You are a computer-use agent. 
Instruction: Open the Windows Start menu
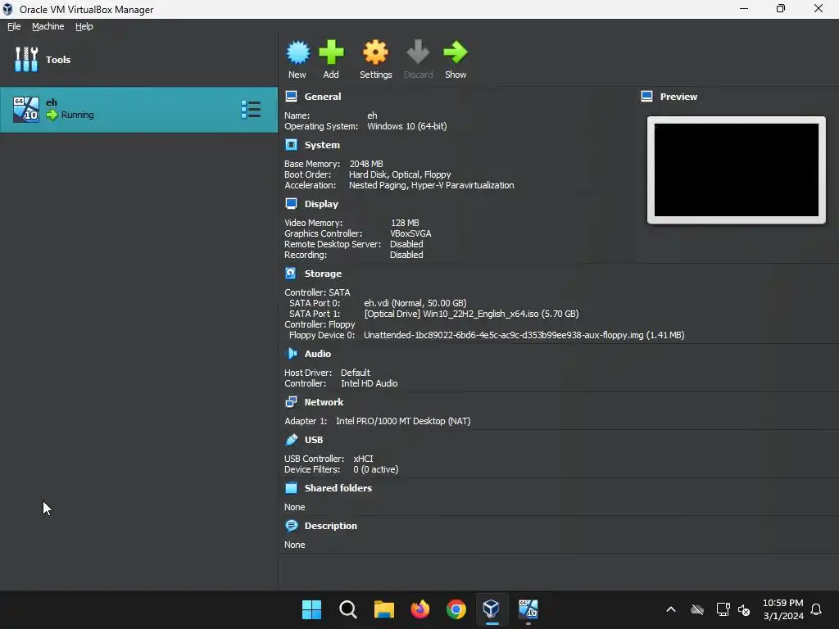(x=311, y=609)
